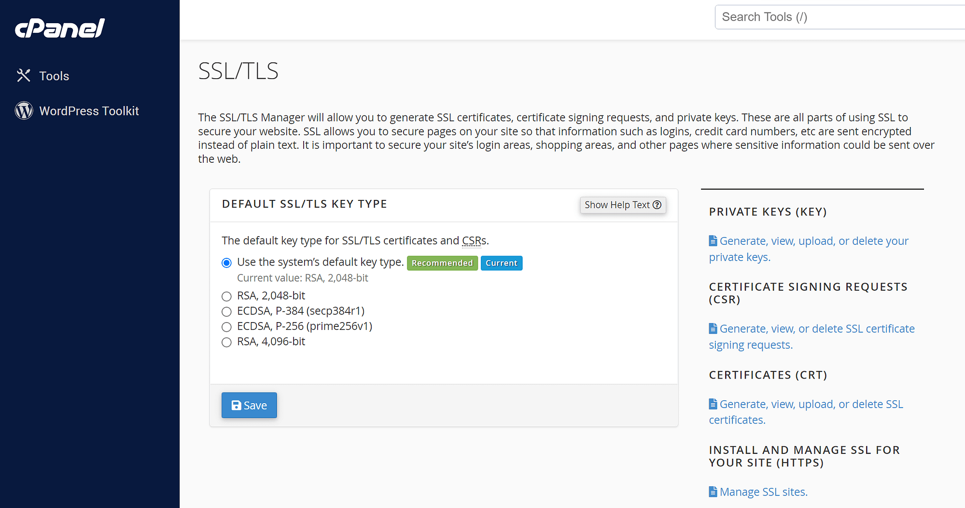Select the system's default key type option
The image size is (965, 508).
tap(226, 262)
